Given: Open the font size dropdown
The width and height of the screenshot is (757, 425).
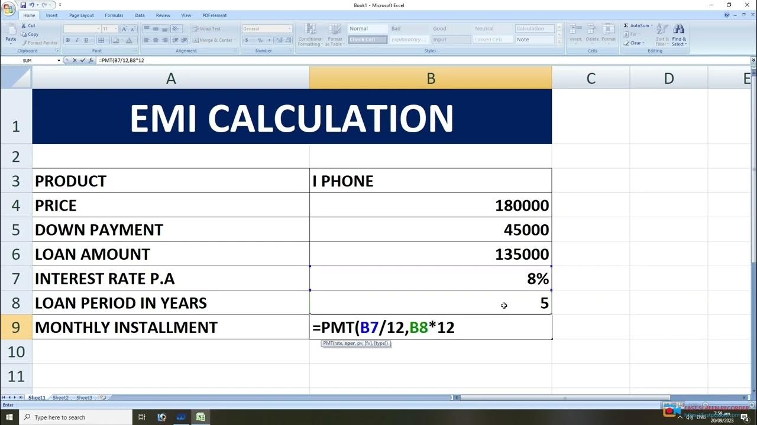Looking at the screenshot, I should click(x=115, y=28).
